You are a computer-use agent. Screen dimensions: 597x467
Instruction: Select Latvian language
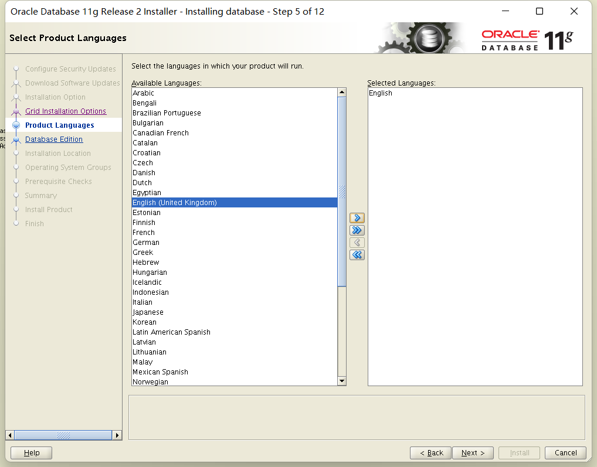click(235, 342)
